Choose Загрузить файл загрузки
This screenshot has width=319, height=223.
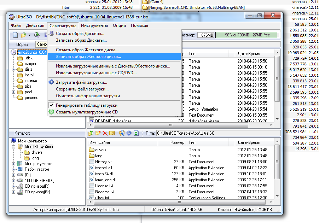114,82
